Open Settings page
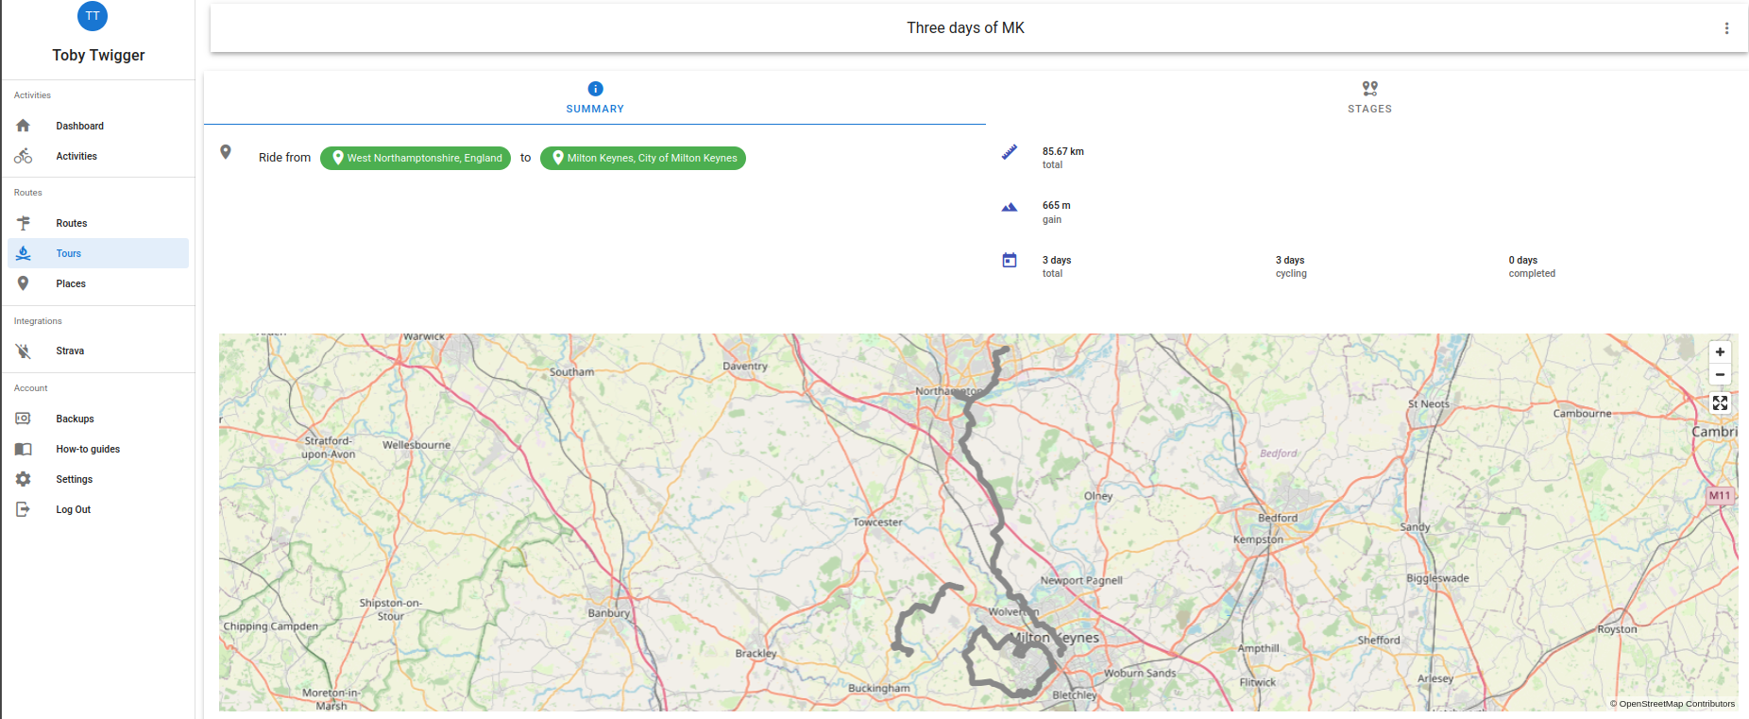This screenshot has height=719, width=1749. click(98, 479)
